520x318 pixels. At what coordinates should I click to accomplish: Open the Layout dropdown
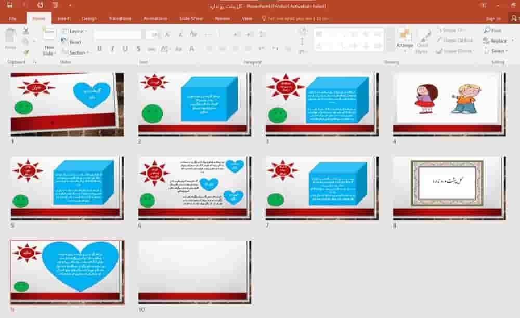(x=74, y=31)
